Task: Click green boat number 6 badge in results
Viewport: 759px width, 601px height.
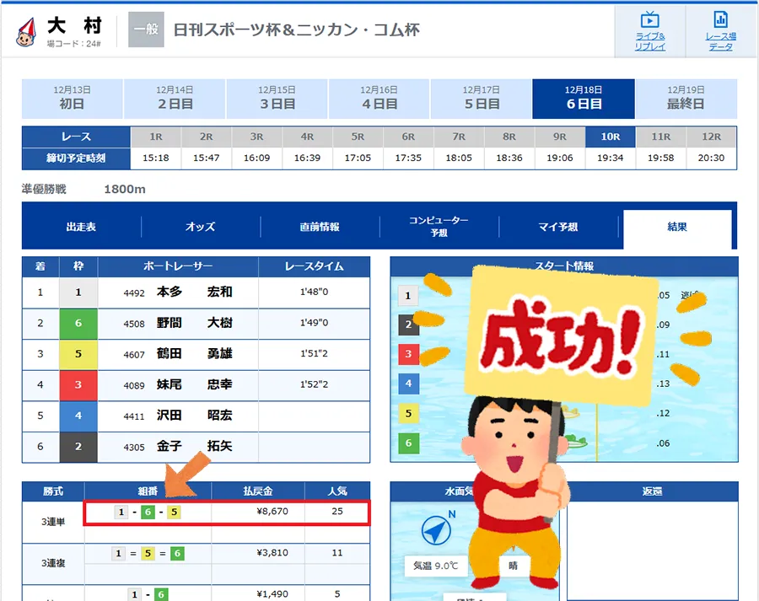Action: (x=78, y=324)
